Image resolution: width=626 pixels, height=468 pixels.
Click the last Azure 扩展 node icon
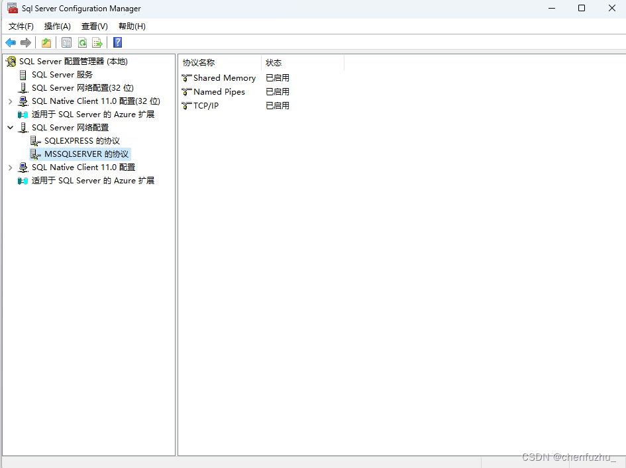[23, 181]
